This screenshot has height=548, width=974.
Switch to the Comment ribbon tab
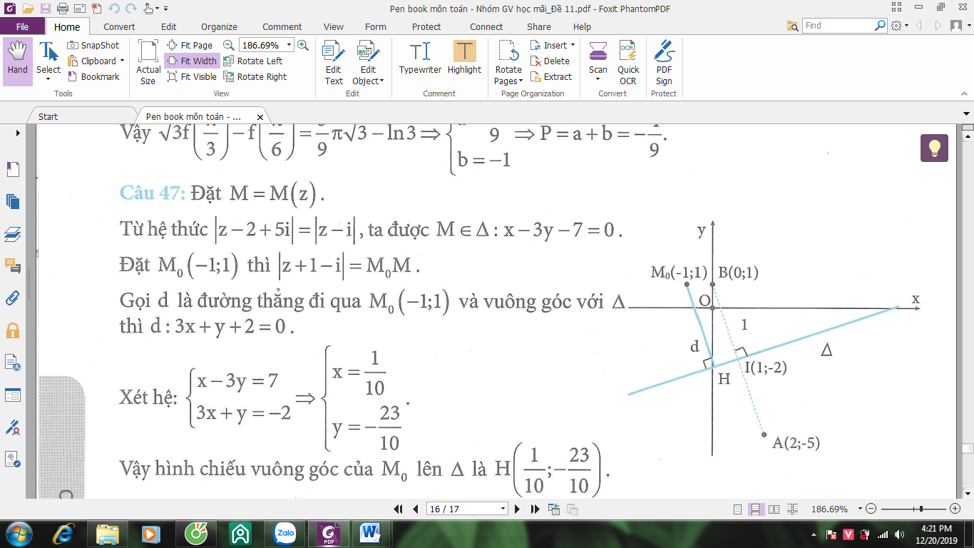tap(282, 26)
